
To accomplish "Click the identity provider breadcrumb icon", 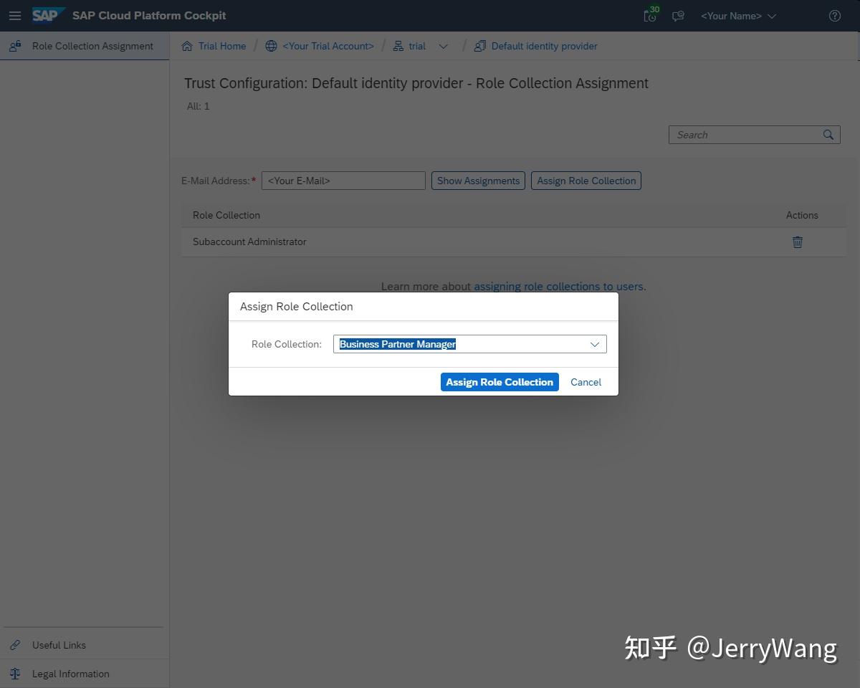I will tap(480, 46).
